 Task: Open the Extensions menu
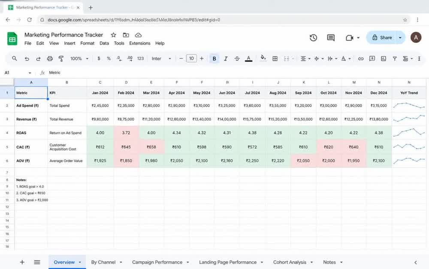[x=139, y=43]
